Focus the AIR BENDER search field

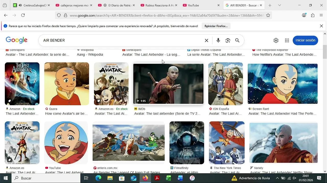[x=123, y=40]
